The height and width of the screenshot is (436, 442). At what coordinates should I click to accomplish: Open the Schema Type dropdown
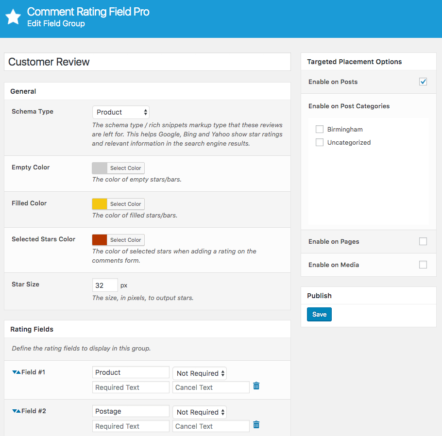point(121,112)
